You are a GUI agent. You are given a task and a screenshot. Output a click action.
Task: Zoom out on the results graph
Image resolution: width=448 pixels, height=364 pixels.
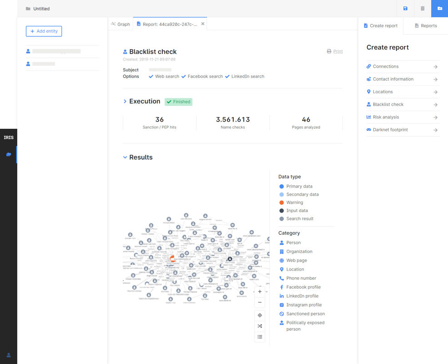[260, 302]
